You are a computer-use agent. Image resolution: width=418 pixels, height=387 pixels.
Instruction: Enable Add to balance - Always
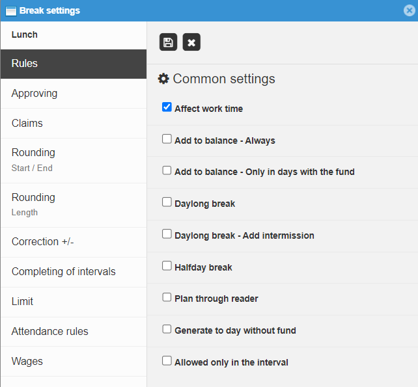point(167,139)
